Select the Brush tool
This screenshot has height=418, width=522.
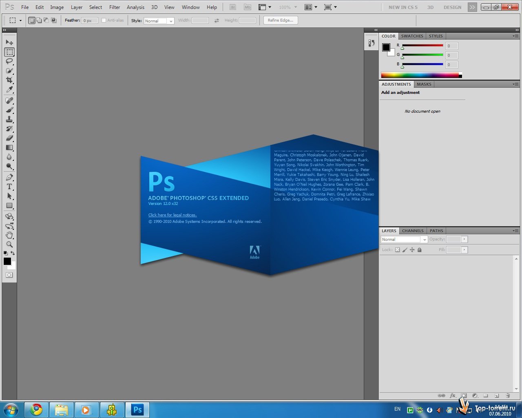(x=9, y=110)
